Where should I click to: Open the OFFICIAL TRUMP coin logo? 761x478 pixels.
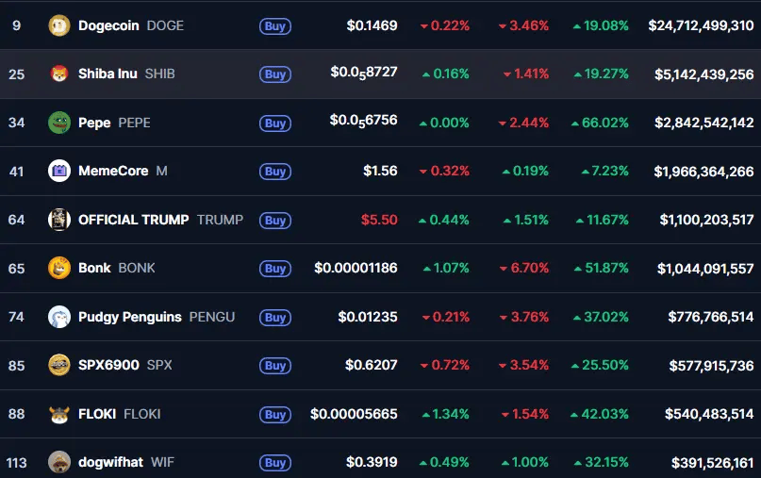pos(59,220)
